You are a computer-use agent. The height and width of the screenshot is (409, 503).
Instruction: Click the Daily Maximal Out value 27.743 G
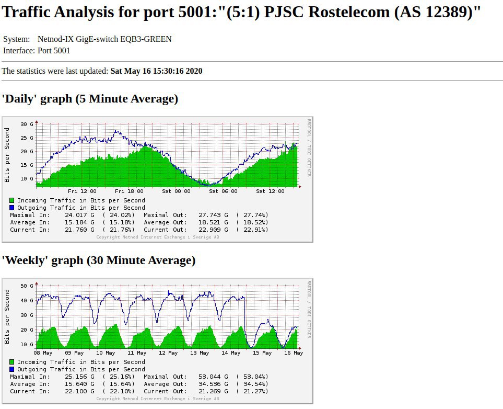[213, 215]
